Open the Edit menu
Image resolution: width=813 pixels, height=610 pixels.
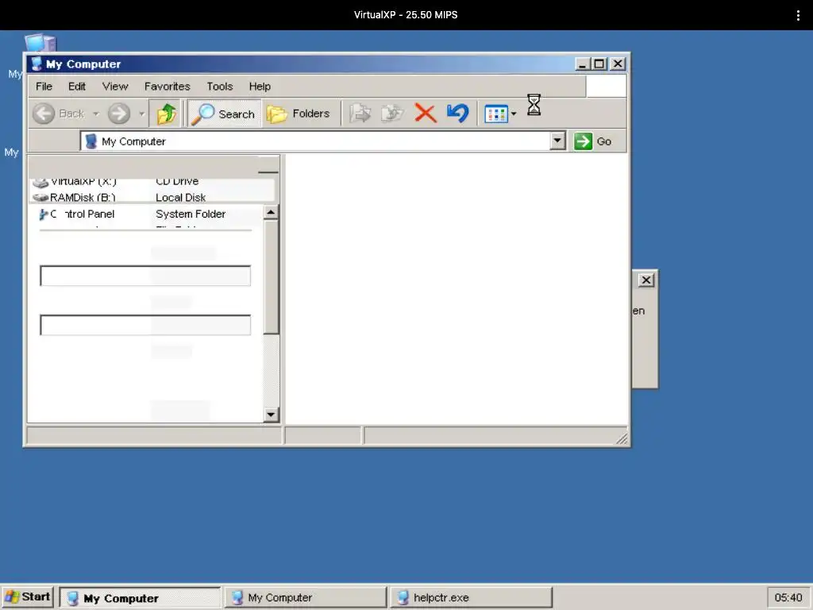(77, 86)
